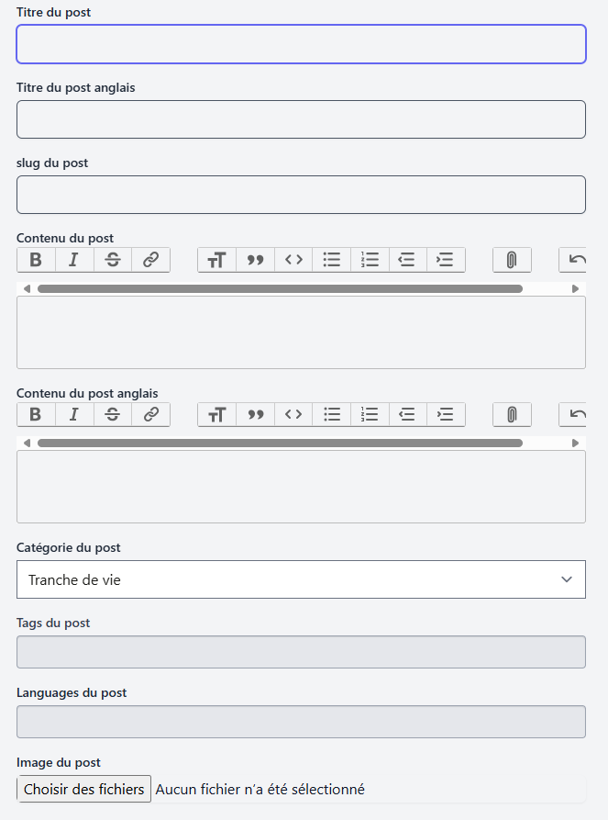This screenshot has height=820, width=608.
Task: Click the Tags du post field
Action: (x=301, y=652)
